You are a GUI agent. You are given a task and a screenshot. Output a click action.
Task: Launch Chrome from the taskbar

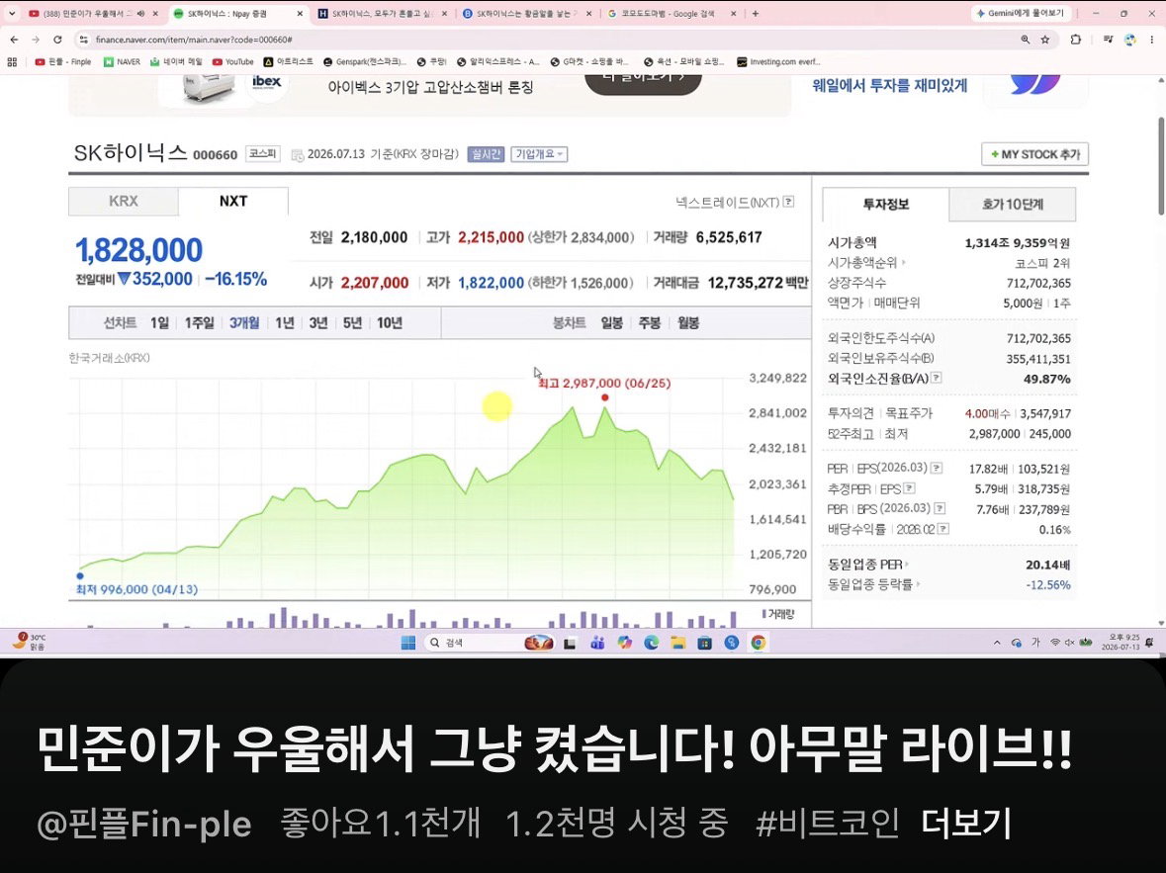tap(759, 643)
